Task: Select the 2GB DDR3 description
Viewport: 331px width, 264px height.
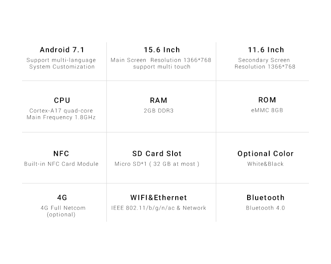Action: tap(159, 111)
